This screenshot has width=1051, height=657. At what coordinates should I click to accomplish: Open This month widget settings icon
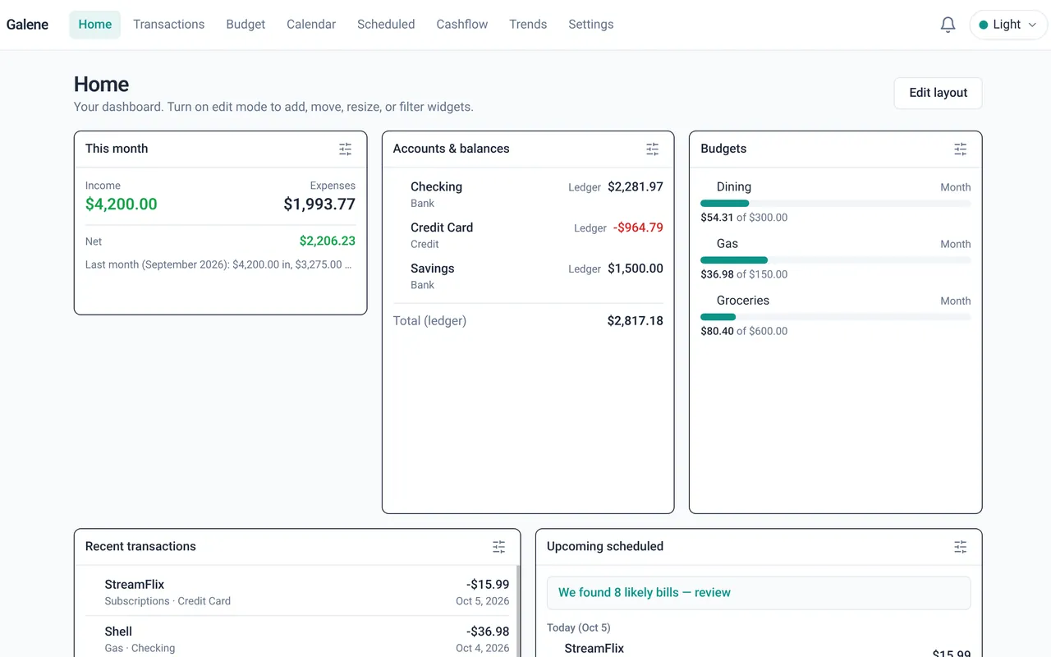pos(346,149)
